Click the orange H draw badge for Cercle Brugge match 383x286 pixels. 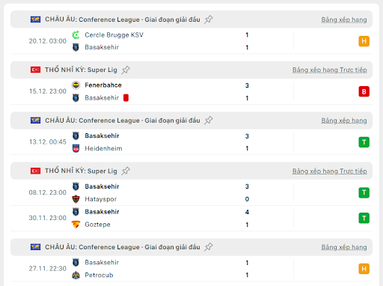tap(364, 41)
